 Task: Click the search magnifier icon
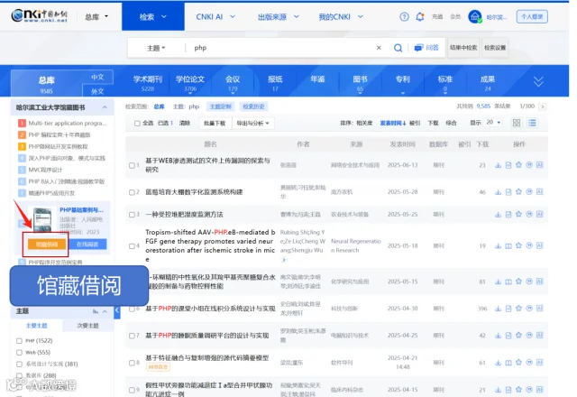click(398, 48)
